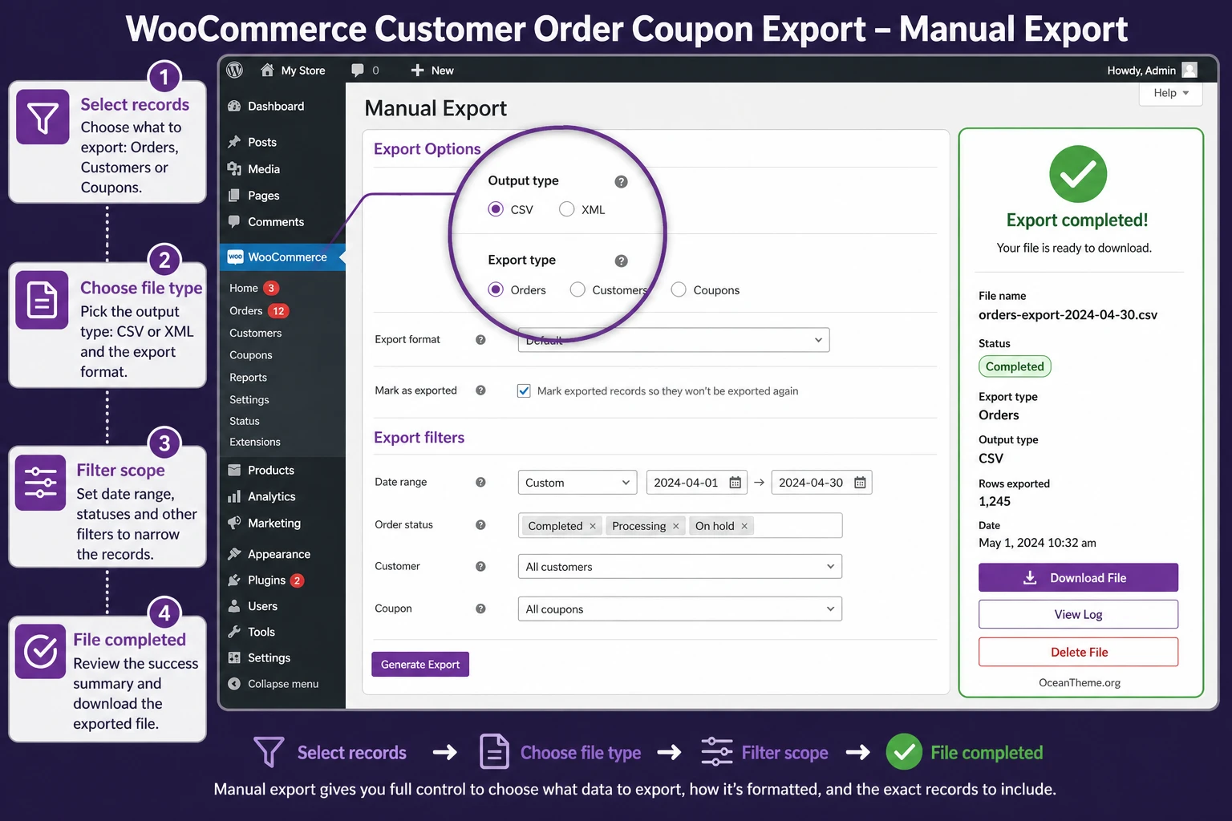Open WooCommerce Coupons submenu item
Viewport: 1232px width, 821px height.
251,354
